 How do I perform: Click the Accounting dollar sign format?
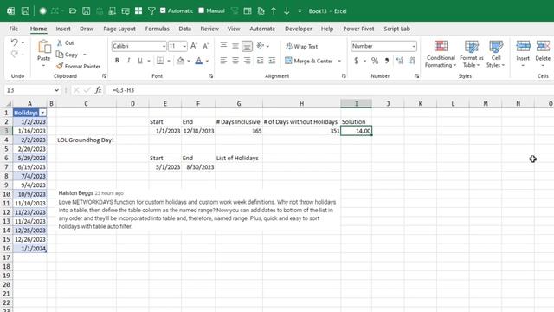(x=356, y=61)
